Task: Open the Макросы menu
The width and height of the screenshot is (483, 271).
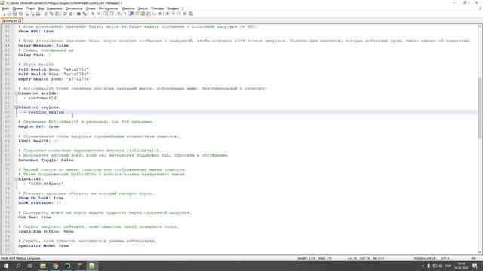Action: 128,8
